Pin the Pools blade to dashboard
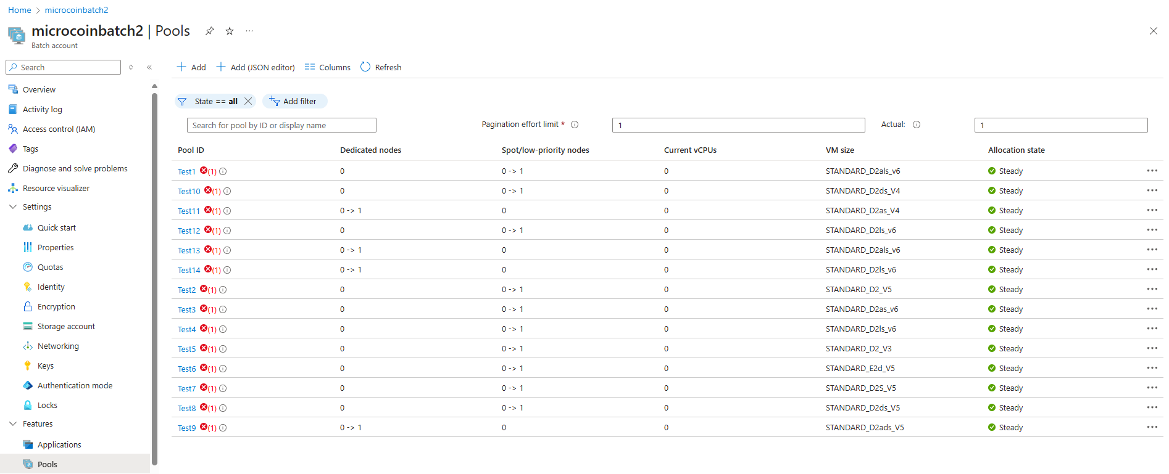 click(x=210, y=31)
